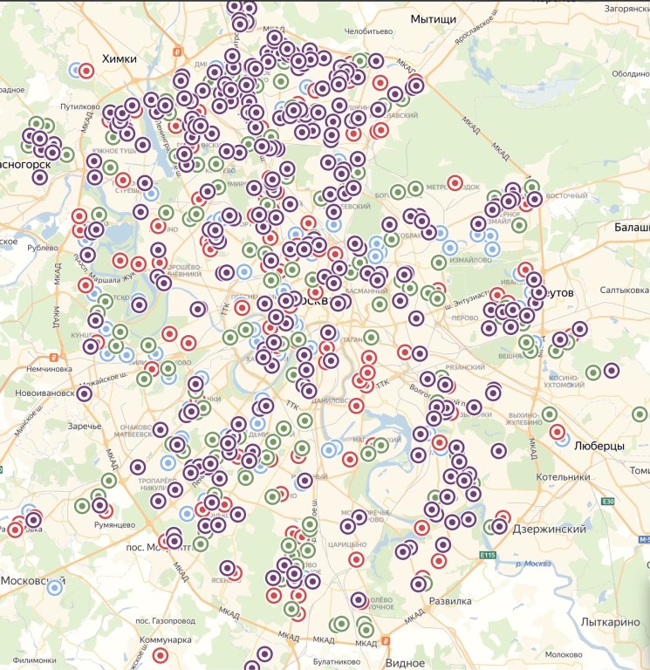Select the Заречье label
Viewport: 650px width, 670px height.
pos(85,426)
